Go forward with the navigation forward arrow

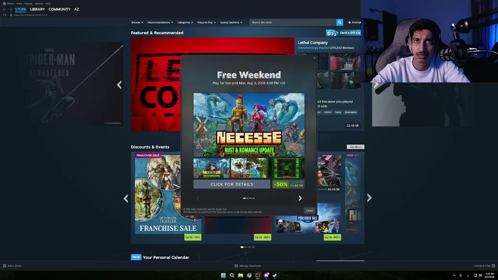pos(10,9)
